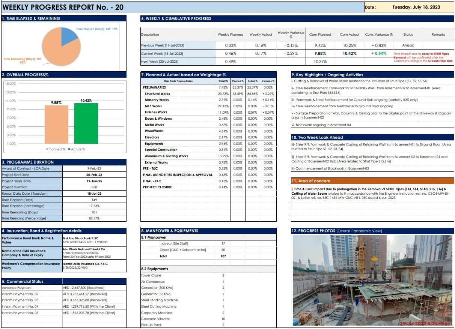Screen dimensions: 455x329
Task: Click Direct [GUC + Subcontractor] count 90
Action: (223, 250)
